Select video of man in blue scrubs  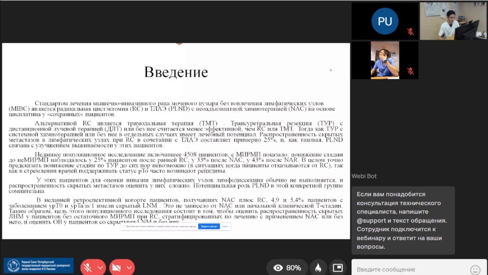[x=385, y=60]
